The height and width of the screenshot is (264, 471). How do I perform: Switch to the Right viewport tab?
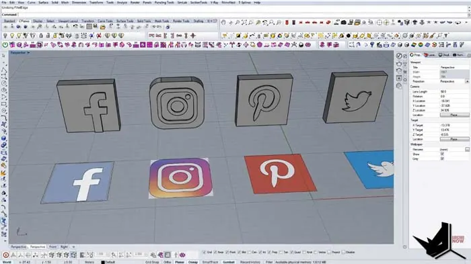[64, 247]
